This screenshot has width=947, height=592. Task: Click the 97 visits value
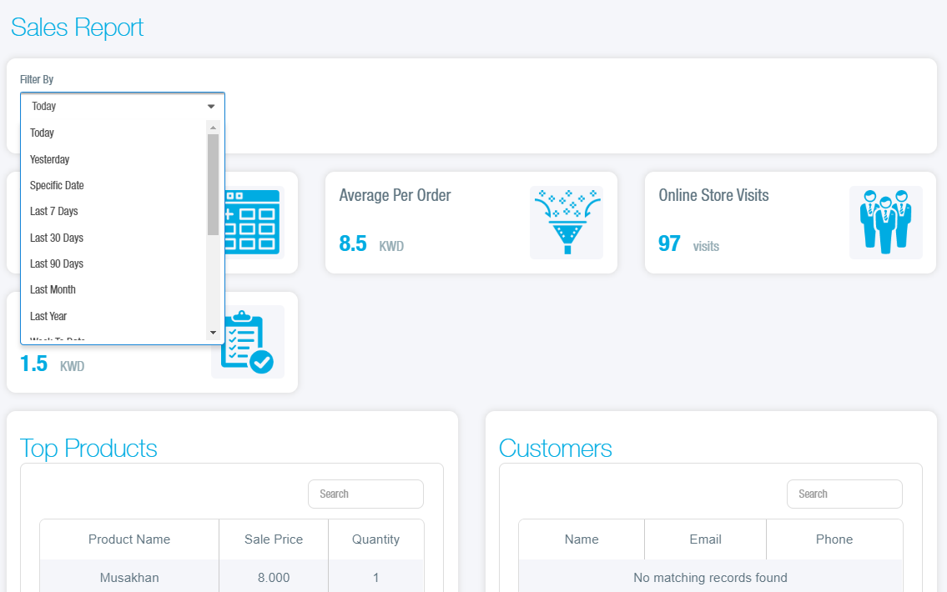tap(688, 243)
